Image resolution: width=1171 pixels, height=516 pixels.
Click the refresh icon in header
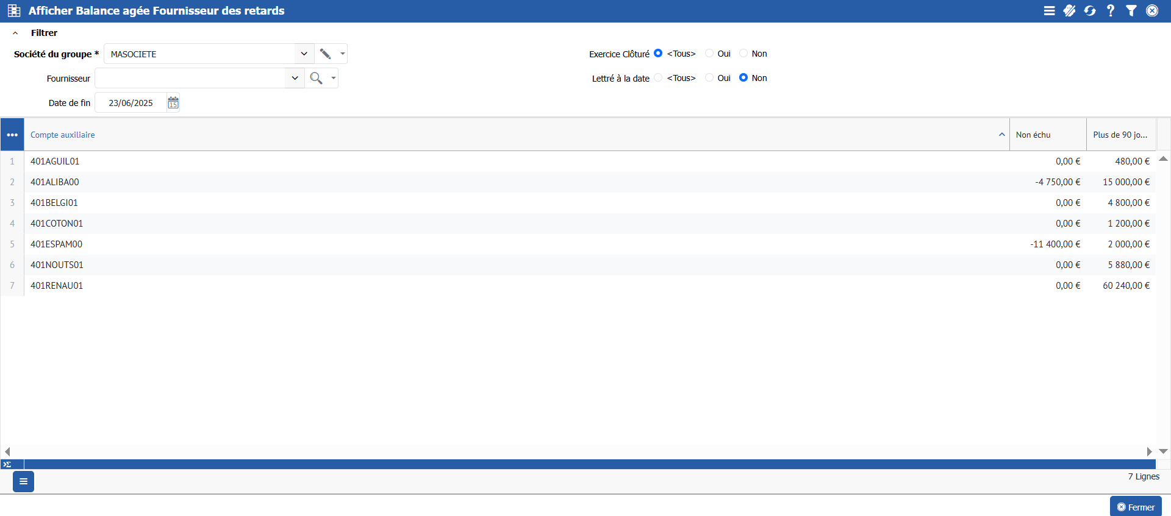[x=1090, y=11]
